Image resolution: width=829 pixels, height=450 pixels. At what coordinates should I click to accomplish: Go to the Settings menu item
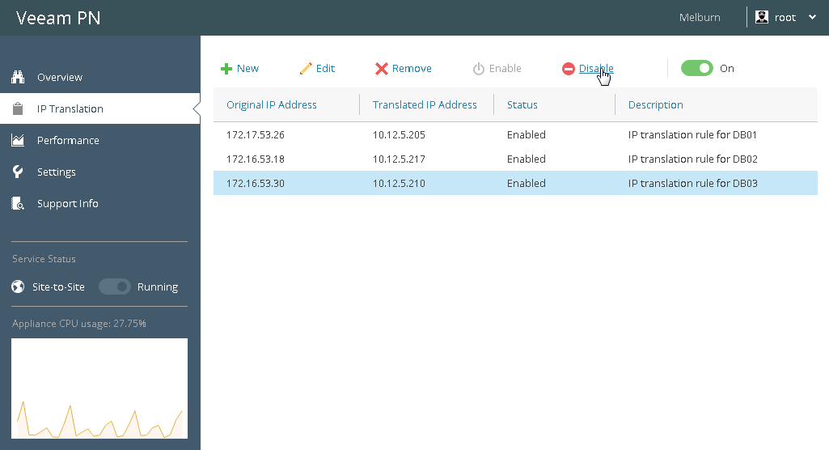(57, 172)
